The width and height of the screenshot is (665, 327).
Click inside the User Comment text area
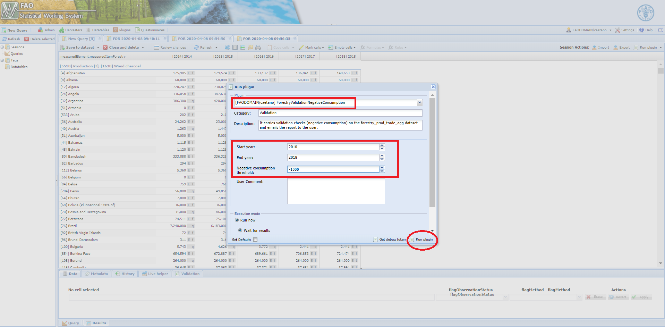click(x=336, y=191)
